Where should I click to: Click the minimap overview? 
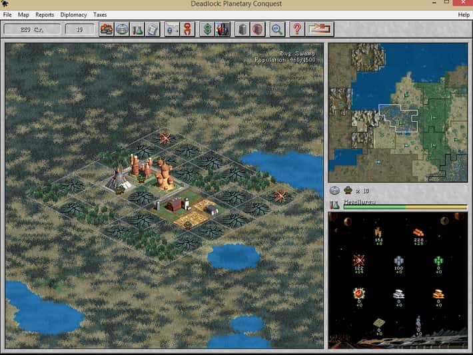[x=398, y=112]
